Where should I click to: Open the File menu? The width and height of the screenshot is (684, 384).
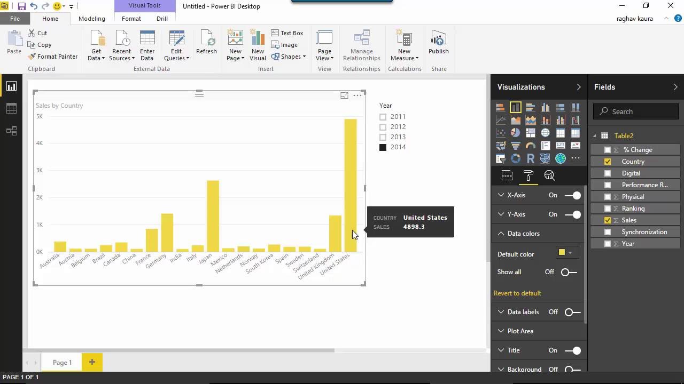point(15,19)
